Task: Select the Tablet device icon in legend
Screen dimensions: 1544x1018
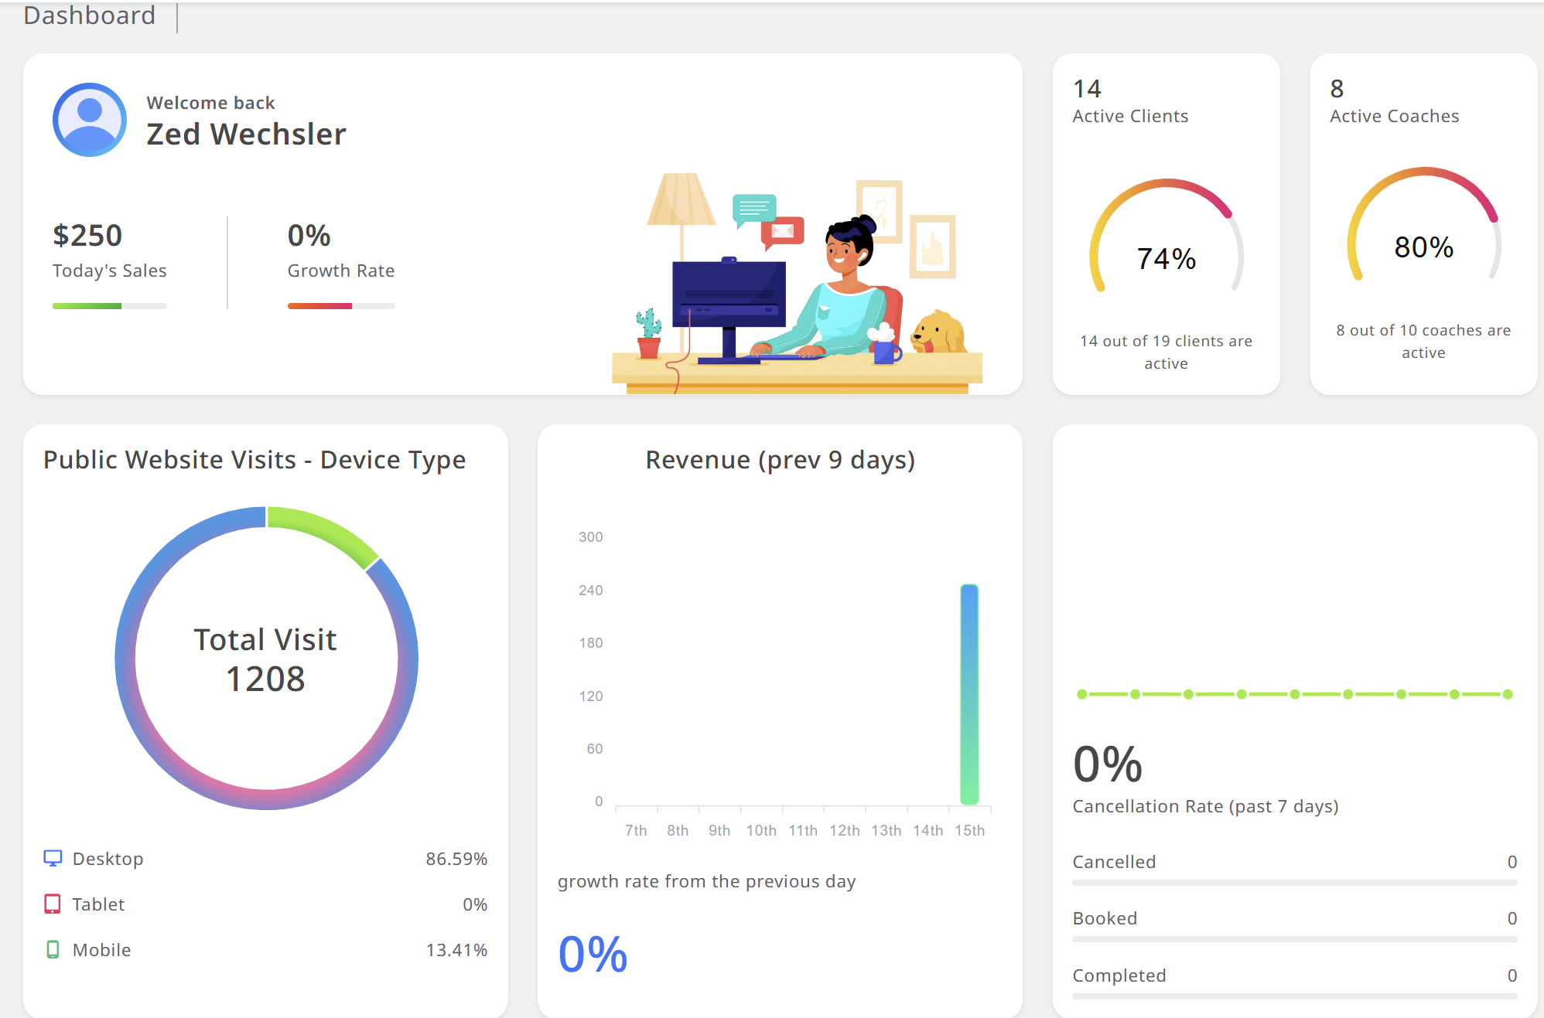Action: (x=51, y=904)
